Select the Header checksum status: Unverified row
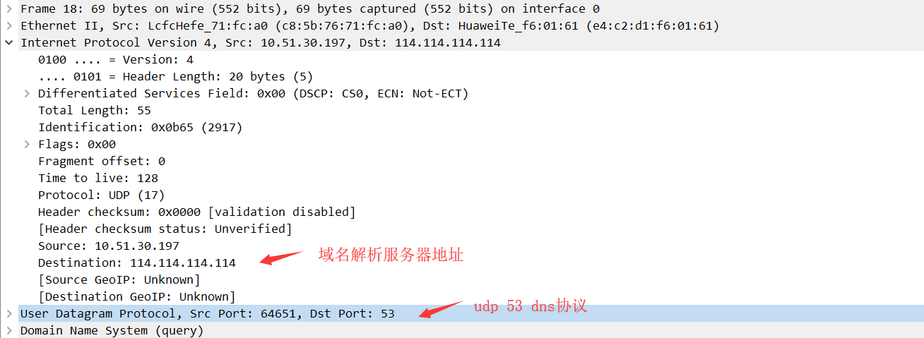The height and width of the screenshot is (338, 924). click(x=165, y=229)
